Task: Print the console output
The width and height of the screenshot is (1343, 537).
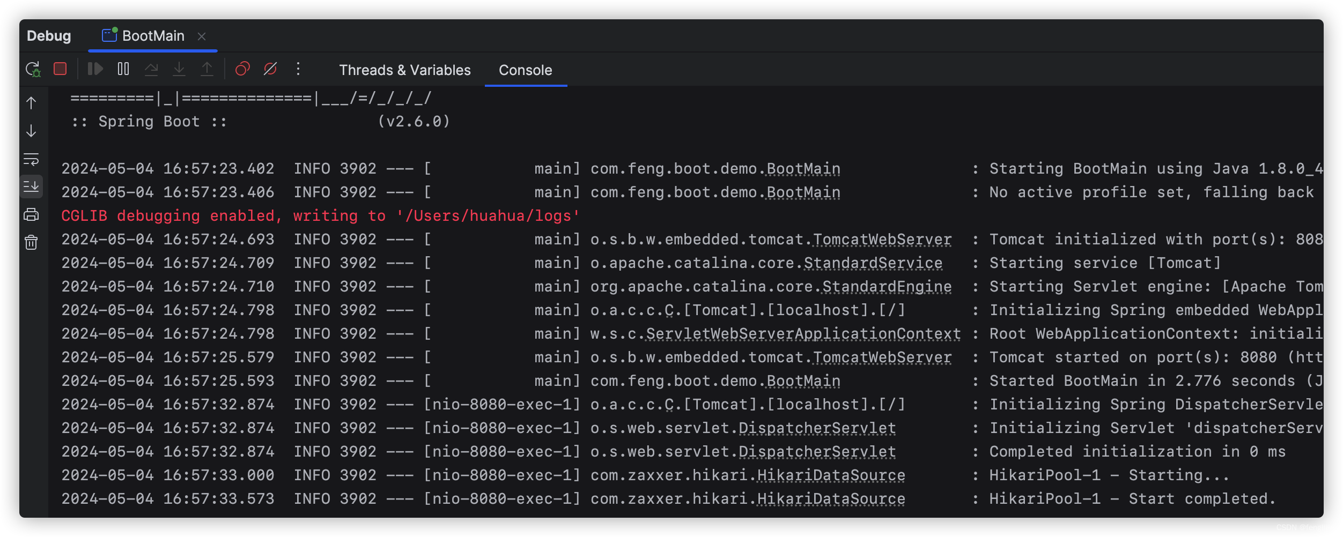Action: pyautogui.click(x=31, y=214)
